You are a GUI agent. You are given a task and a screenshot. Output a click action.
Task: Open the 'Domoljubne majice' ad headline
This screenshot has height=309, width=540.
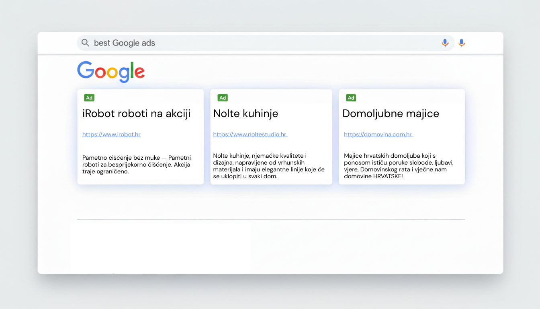(x=391, y=113)
